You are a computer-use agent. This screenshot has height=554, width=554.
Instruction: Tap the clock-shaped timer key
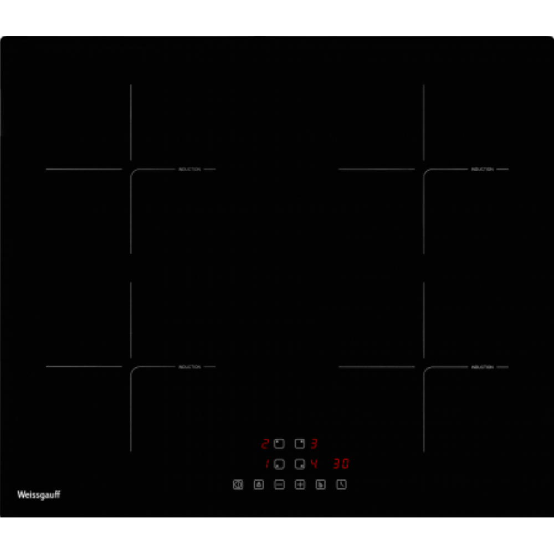click(x=341, y=484)
